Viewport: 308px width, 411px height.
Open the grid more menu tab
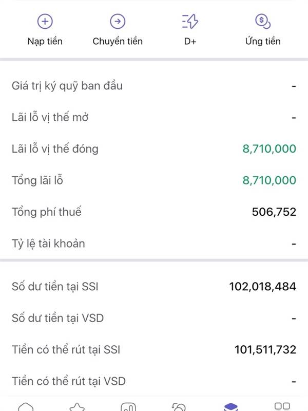click(282, 406)
